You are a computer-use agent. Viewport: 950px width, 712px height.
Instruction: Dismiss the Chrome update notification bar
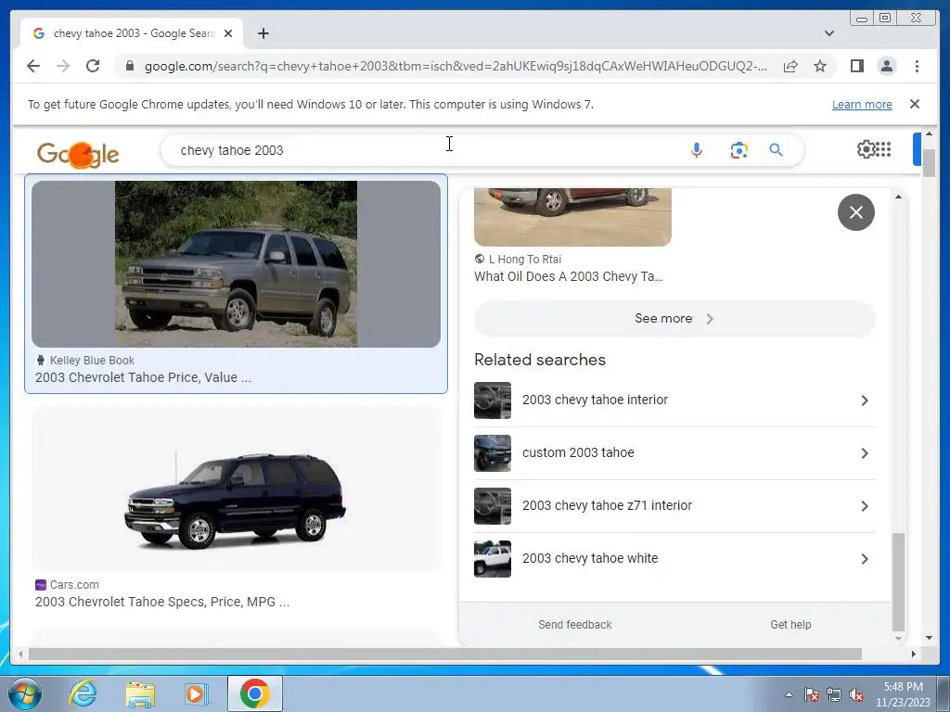click(914, 104)
